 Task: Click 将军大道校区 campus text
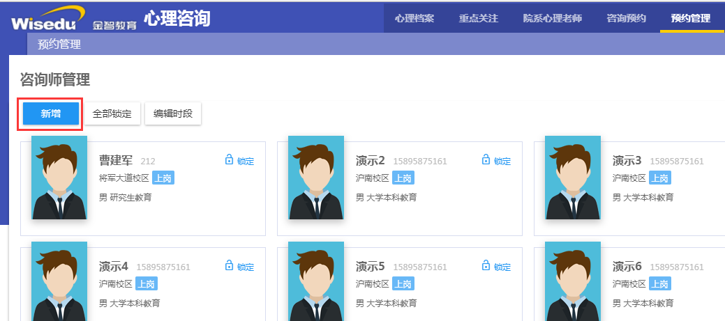(x=124, y=178)
